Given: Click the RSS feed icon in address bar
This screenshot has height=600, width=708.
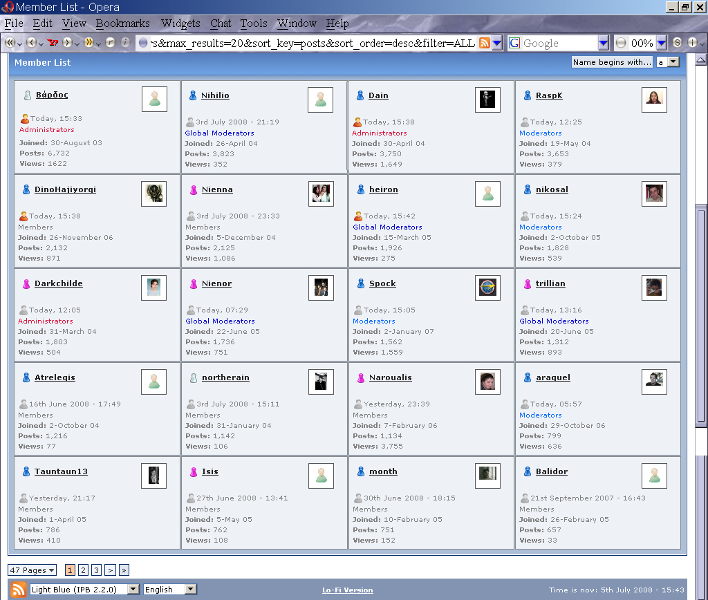Looking at the screenshot, I should coord(485,43).
